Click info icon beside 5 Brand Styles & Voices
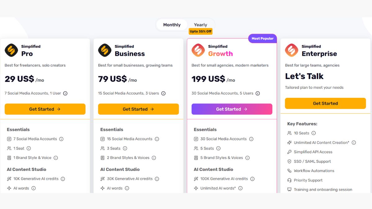The image size is (372, 209). pos(247,158)
